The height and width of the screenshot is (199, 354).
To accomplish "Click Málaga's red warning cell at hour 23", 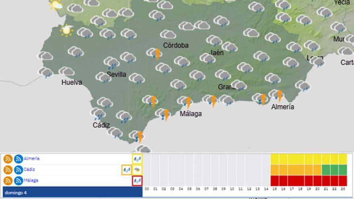I will (343, 181).
